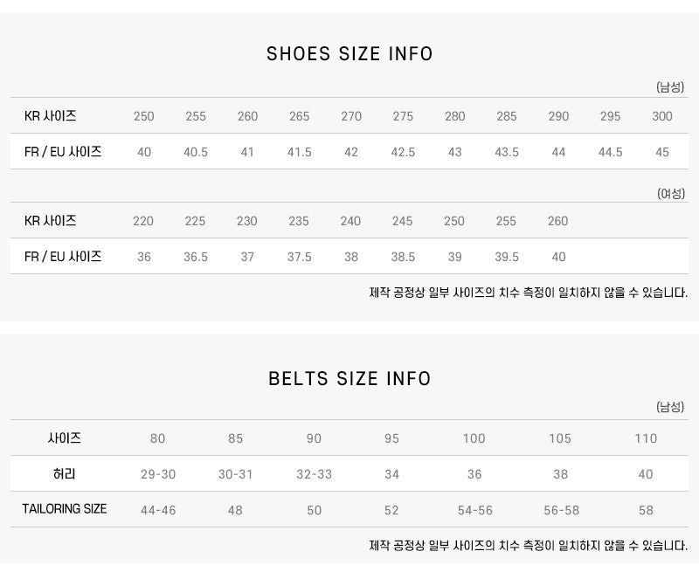The image size is (699, 572).
Task: Choose women's KR shoe size 220
Action: pyautogui.click(x=143, y=221)
